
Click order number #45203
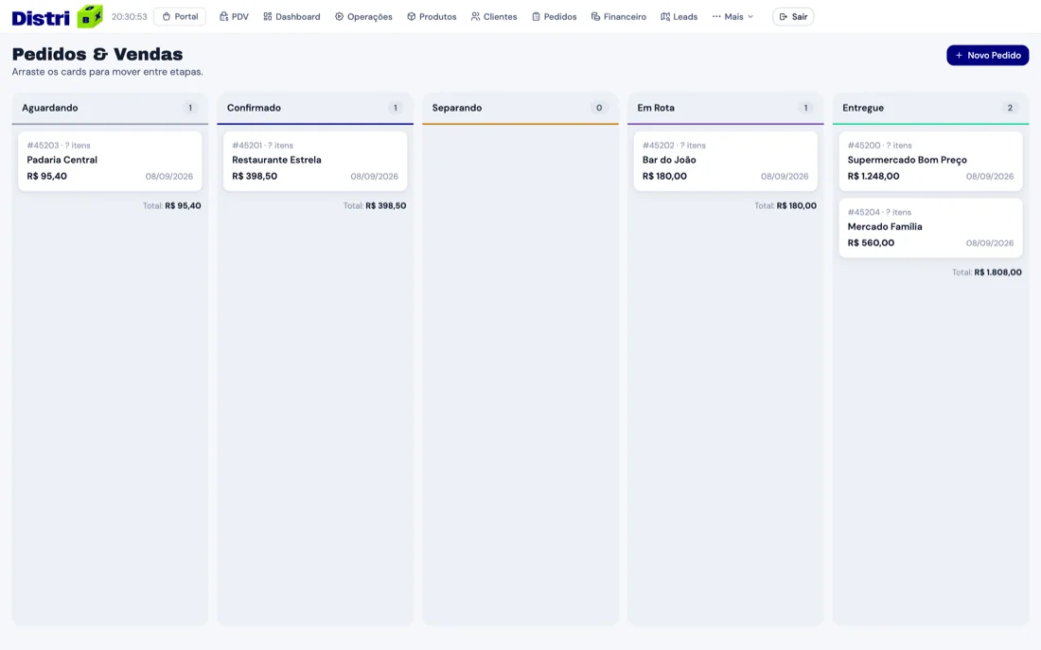point(44,146)
